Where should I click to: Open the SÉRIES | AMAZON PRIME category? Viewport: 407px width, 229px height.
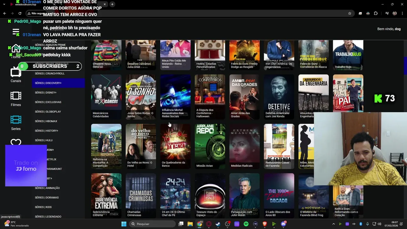click(x=58, y=45)
